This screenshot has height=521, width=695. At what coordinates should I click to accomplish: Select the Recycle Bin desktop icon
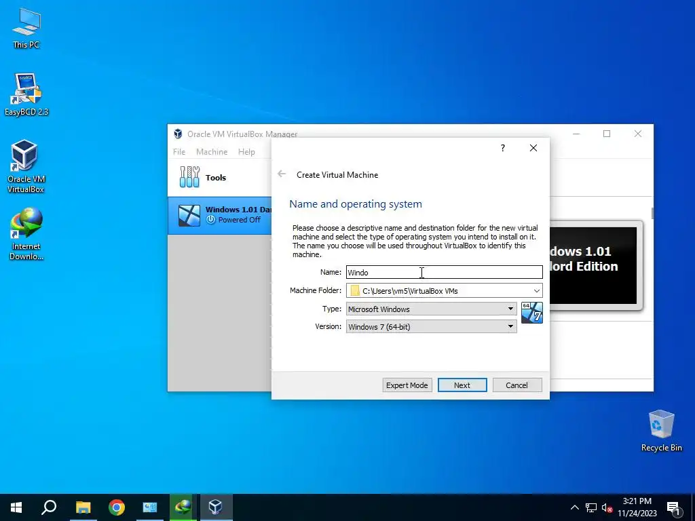pyautogui.click(x=661, y=431)
